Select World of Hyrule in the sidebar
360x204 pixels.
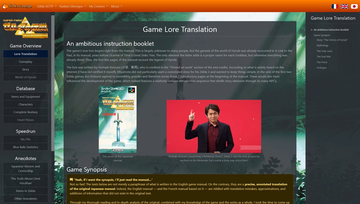pos(25,77)
